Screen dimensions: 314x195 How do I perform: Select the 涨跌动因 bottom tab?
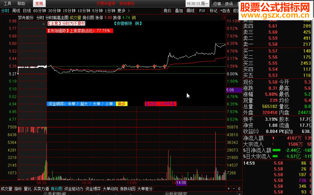tap(128, 189)
